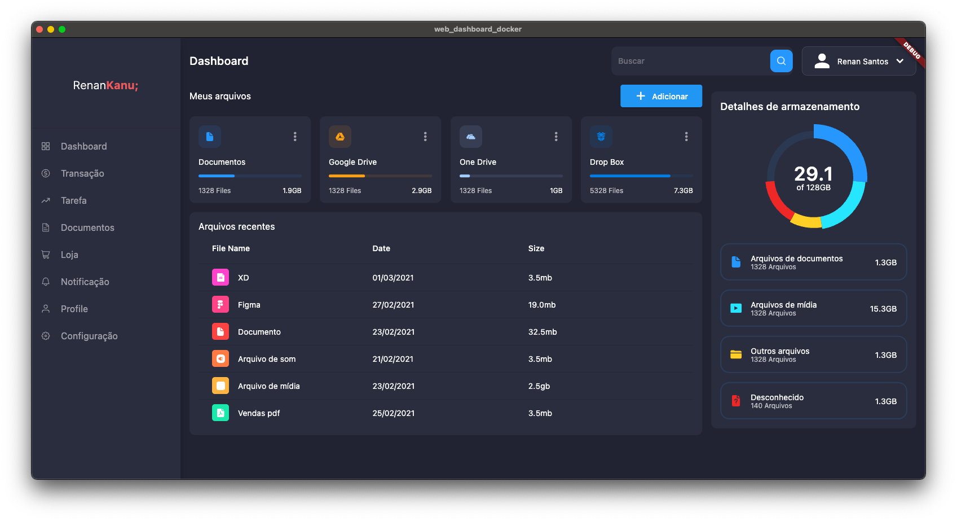
Task: Select the Arquivos de mídia play icon
Action: point(735,308)
